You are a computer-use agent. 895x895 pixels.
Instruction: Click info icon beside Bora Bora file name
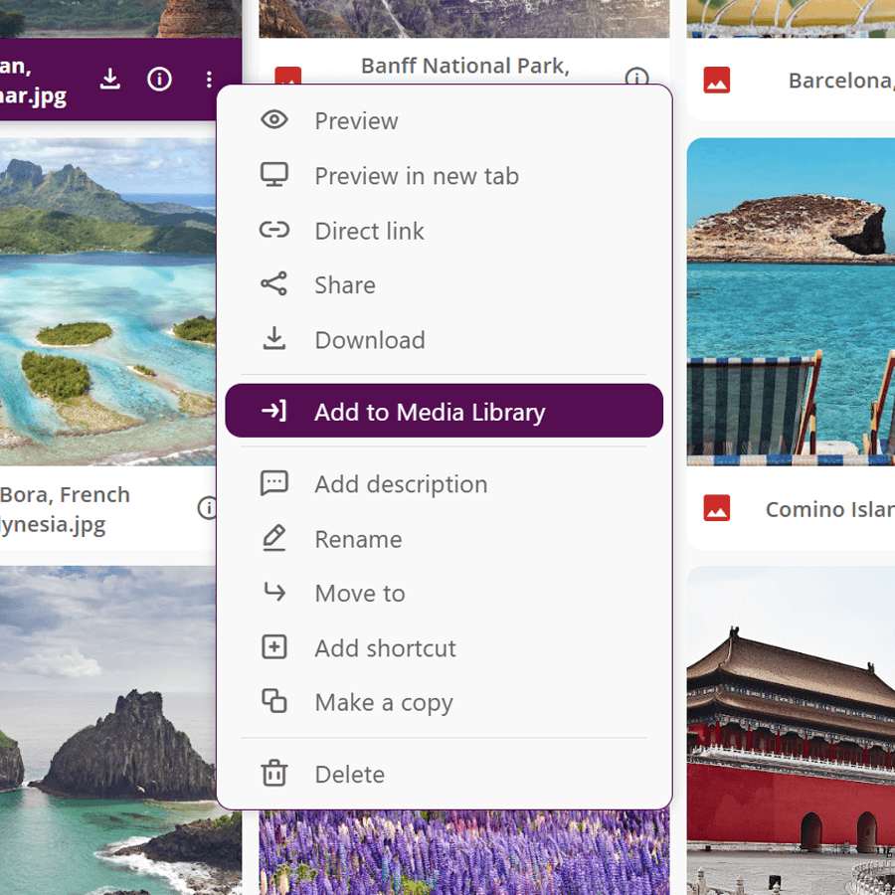[208, 508]
